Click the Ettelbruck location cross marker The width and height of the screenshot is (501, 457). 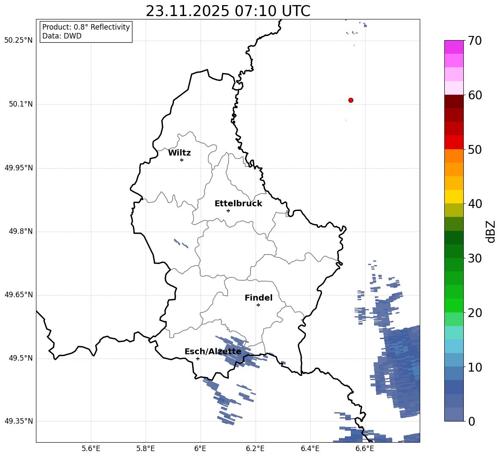point(228,211)
